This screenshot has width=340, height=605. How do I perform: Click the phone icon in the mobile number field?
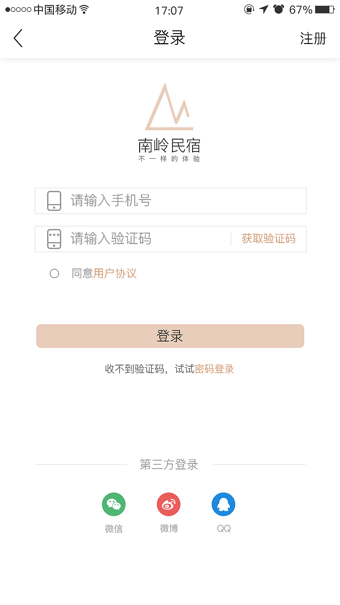54,200
